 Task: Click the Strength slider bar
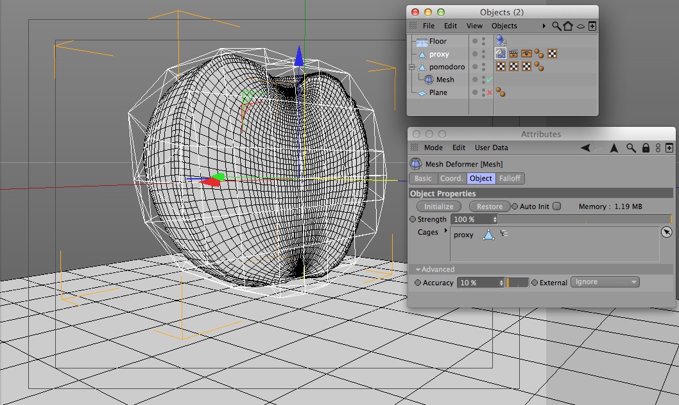585,219
